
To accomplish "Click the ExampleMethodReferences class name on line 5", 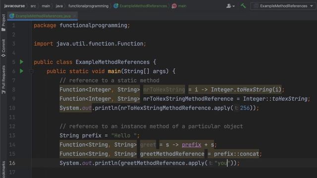I will 112,62.
